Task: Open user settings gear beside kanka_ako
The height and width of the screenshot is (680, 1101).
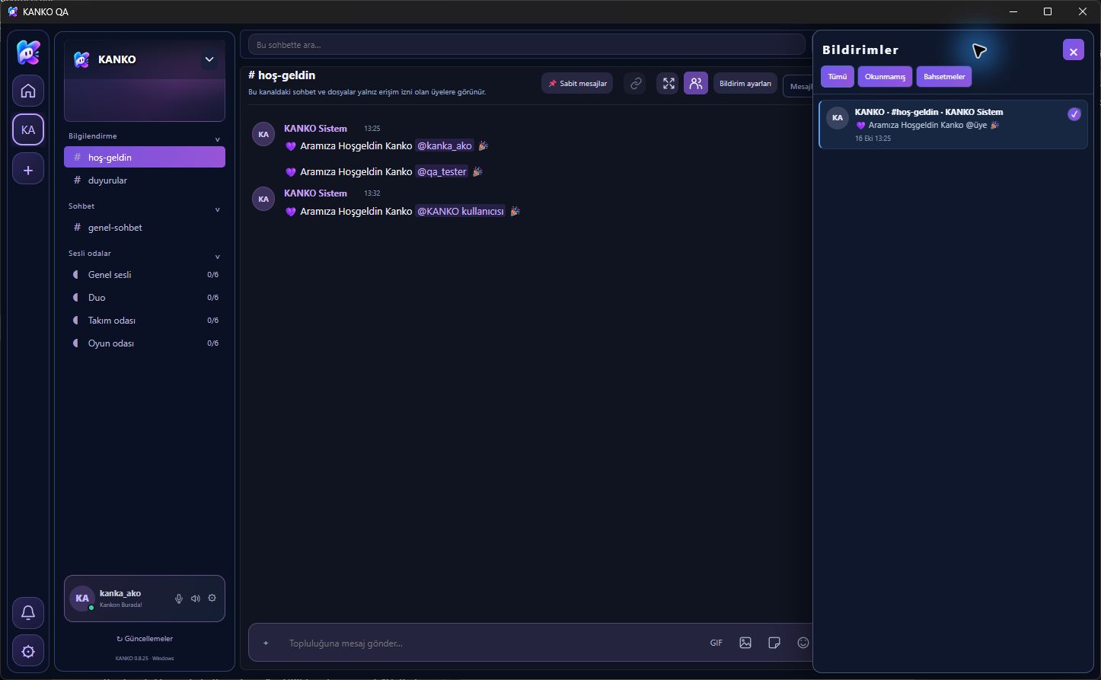Action: (212, 599)
